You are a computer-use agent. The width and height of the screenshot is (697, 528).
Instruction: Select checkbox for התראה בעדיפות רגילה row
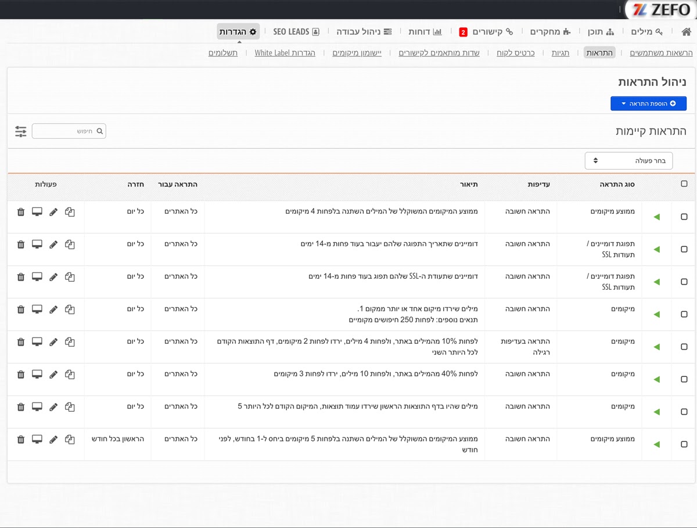(x=684, y=347)
